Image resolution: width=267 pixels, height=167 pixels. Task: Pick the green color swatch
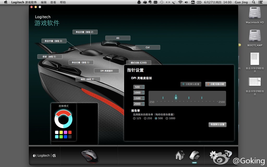61,137
